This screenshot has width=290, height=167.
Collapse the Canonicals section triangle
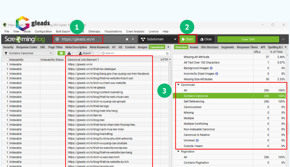click(x=178, y=85)
